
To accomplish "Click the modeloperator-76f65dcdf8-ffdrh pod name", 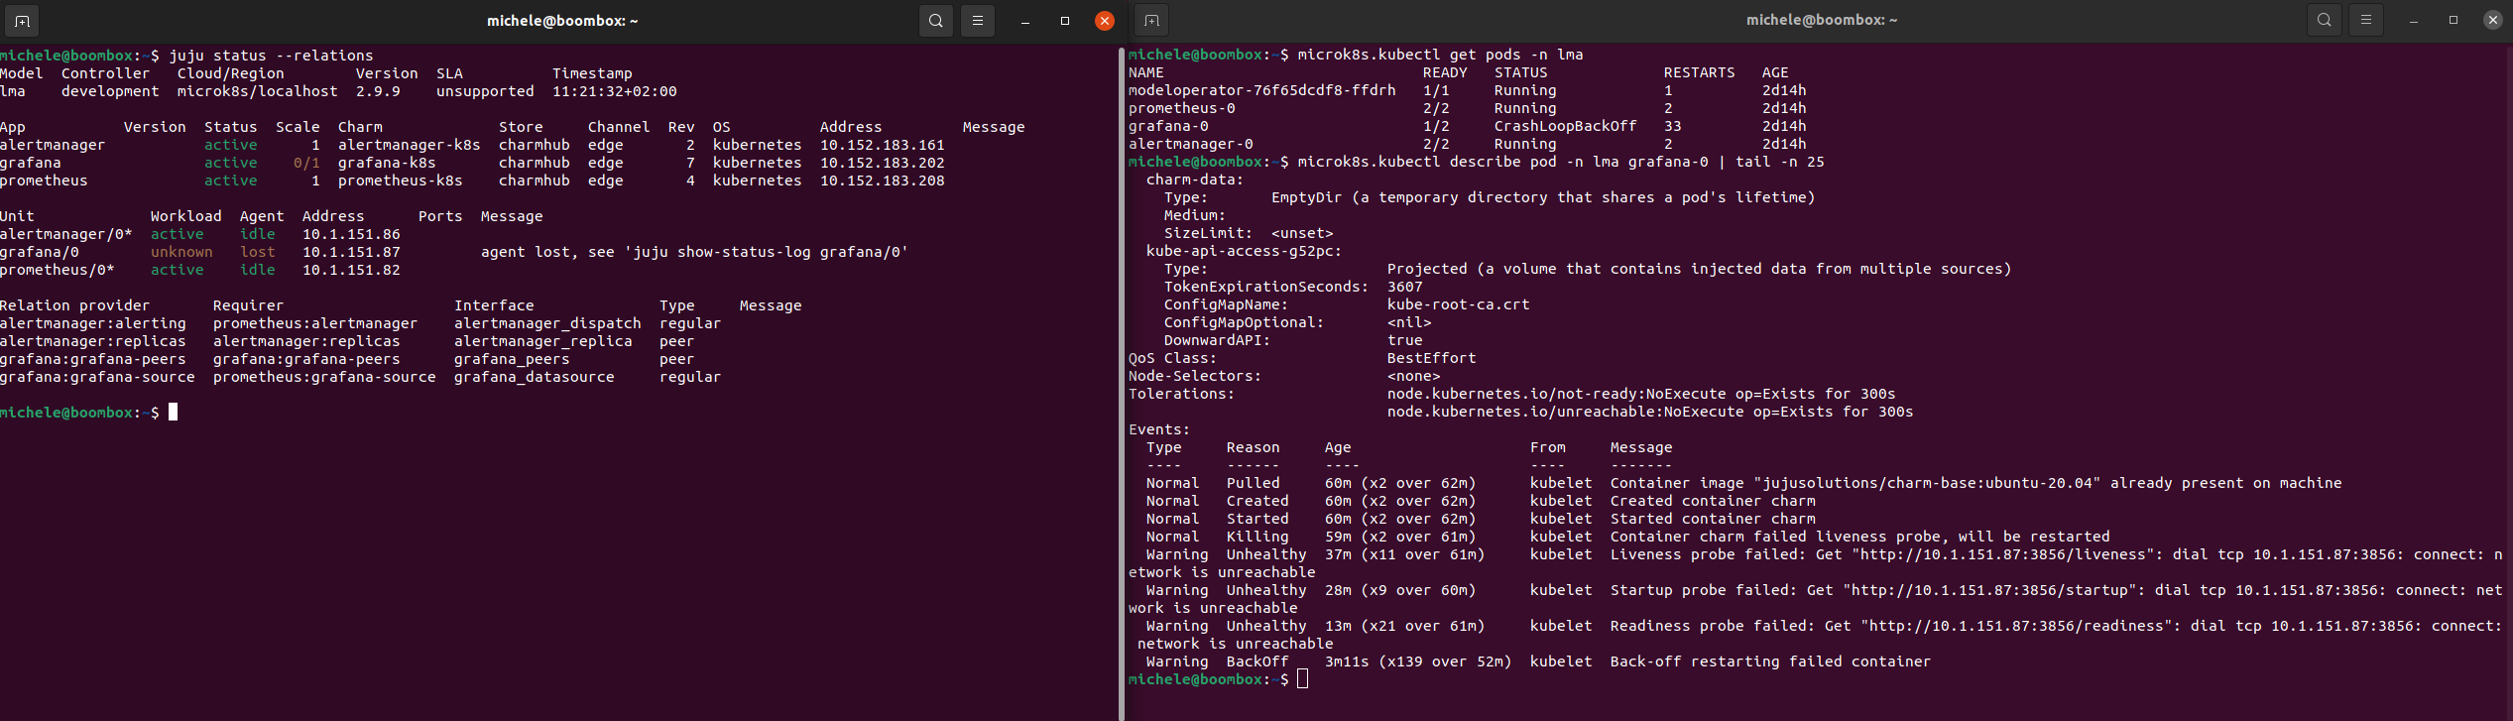I will tap(1261, 90).
